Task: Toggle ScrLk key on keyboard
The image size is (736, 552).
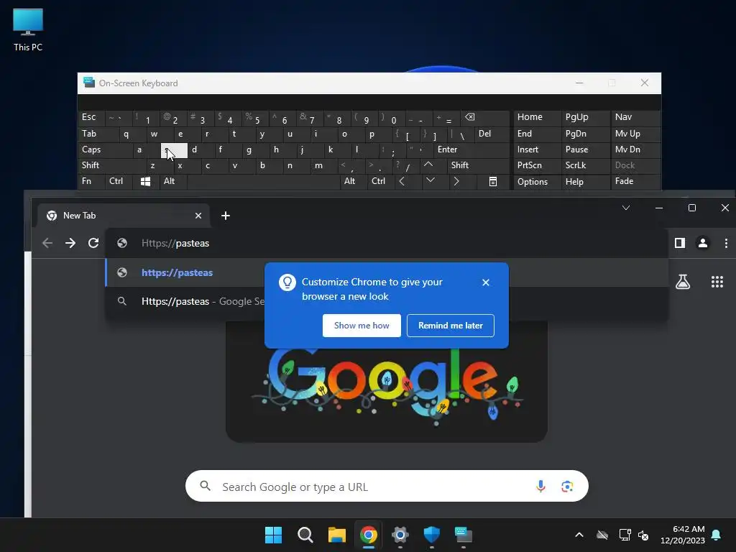Action: pyautogui.click(x=585, y=165)
